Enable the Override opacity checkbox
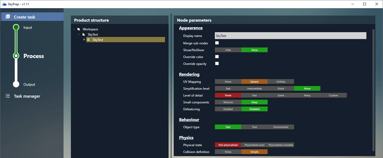This screenshot has height=158, width=383. (217, 63)
